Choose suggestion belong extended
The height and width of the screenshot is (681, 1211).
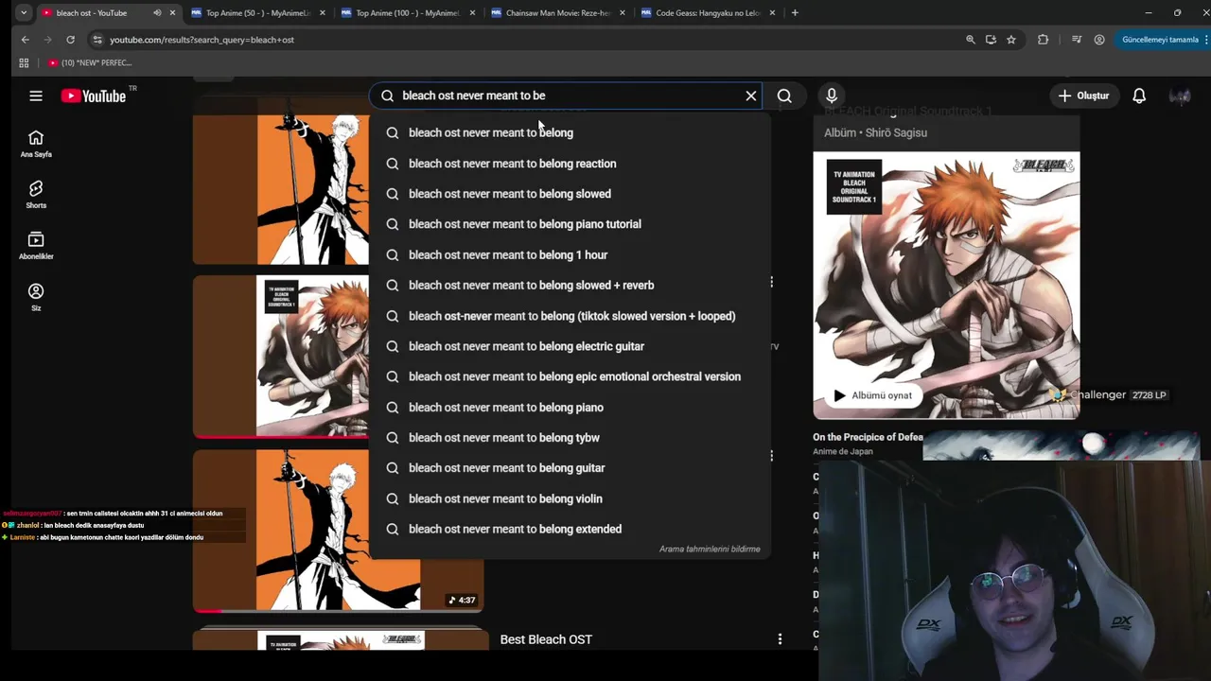click(x=570, y=529)
